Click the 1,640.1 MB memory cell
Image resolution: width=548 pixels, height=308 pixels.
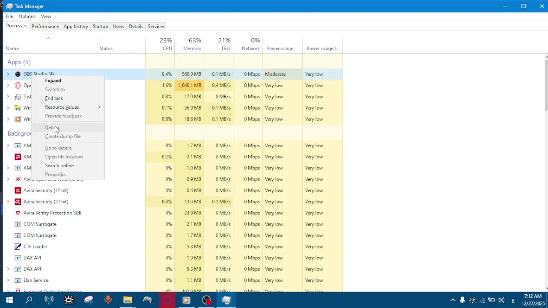tap(189, 85)
